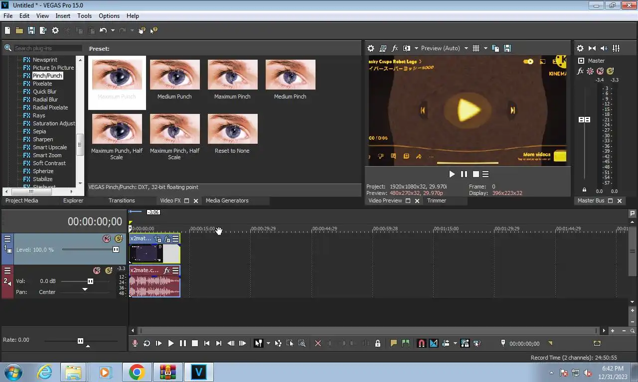Pause playback in the Video Preview
The image size is (638, 382).
[464, 174]
